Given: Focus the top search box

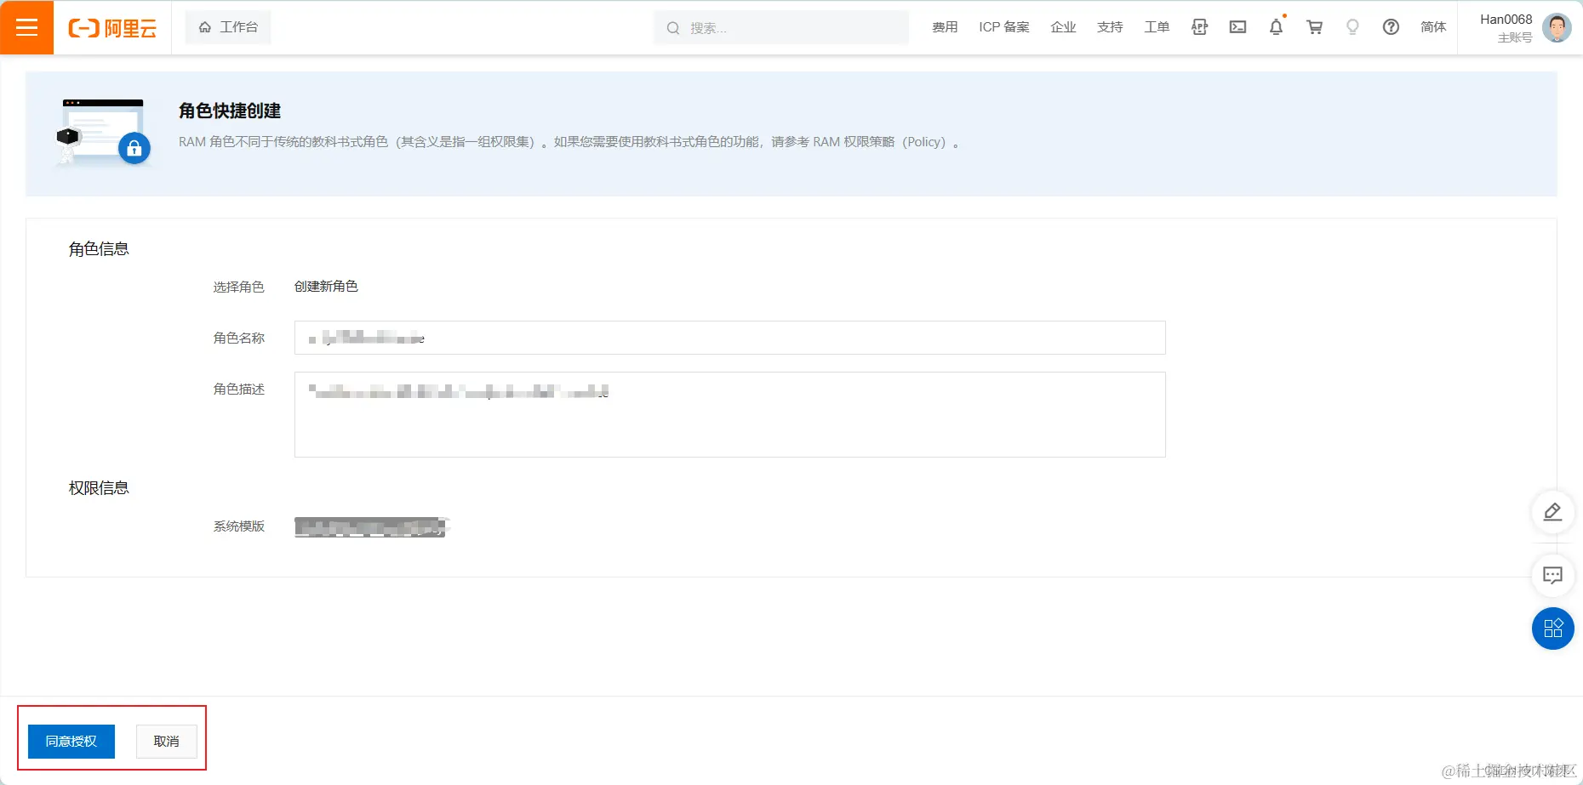Looking at the screenshot, I should [780, 28].
